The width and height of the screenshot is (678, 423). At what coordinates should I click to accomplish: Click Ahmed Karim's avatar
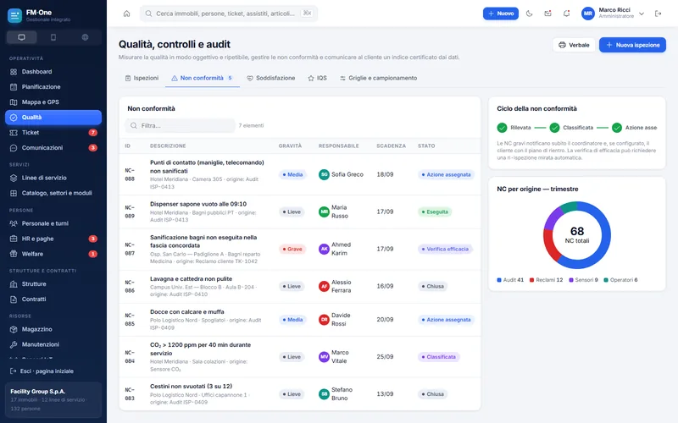click(x=324, y=249)
